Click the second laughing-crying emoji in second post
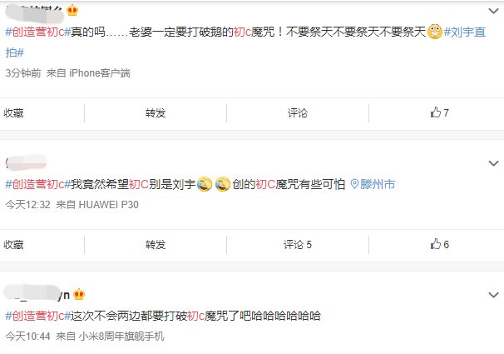This screenshot has width=504, height=354. coord(223,184)
